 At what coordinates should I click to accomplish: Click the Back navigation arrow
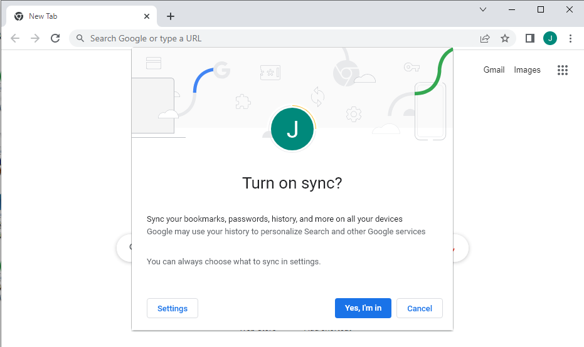point(15,38)
